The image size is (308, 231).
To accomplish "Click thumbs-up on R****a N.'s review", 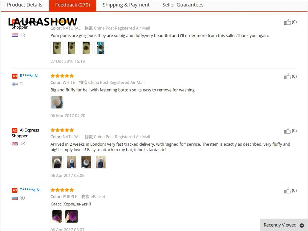I will (x=287, y=76).
